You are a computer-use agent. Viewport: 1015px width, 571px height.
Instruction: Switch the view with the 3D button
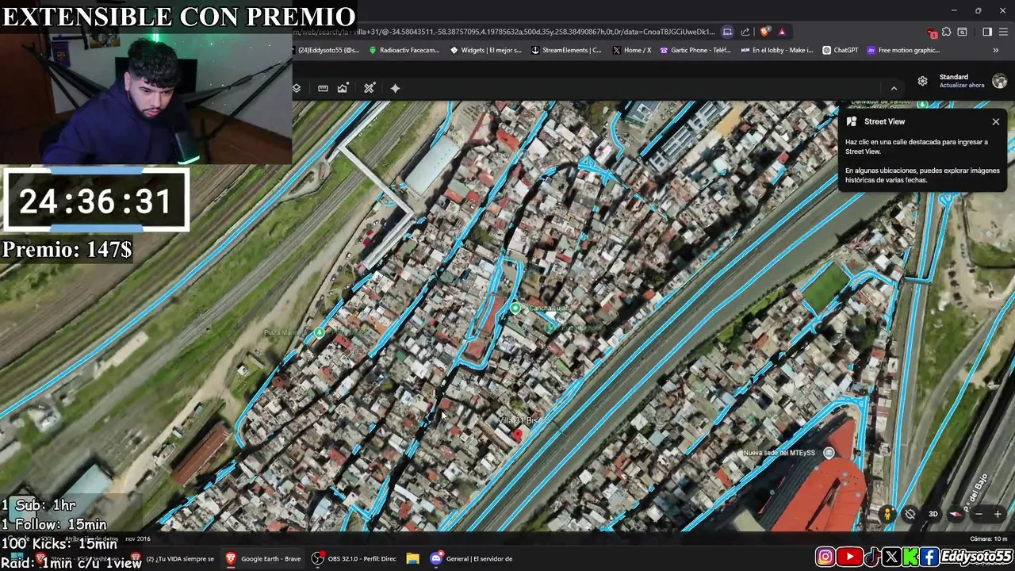[x=933, y=514]
